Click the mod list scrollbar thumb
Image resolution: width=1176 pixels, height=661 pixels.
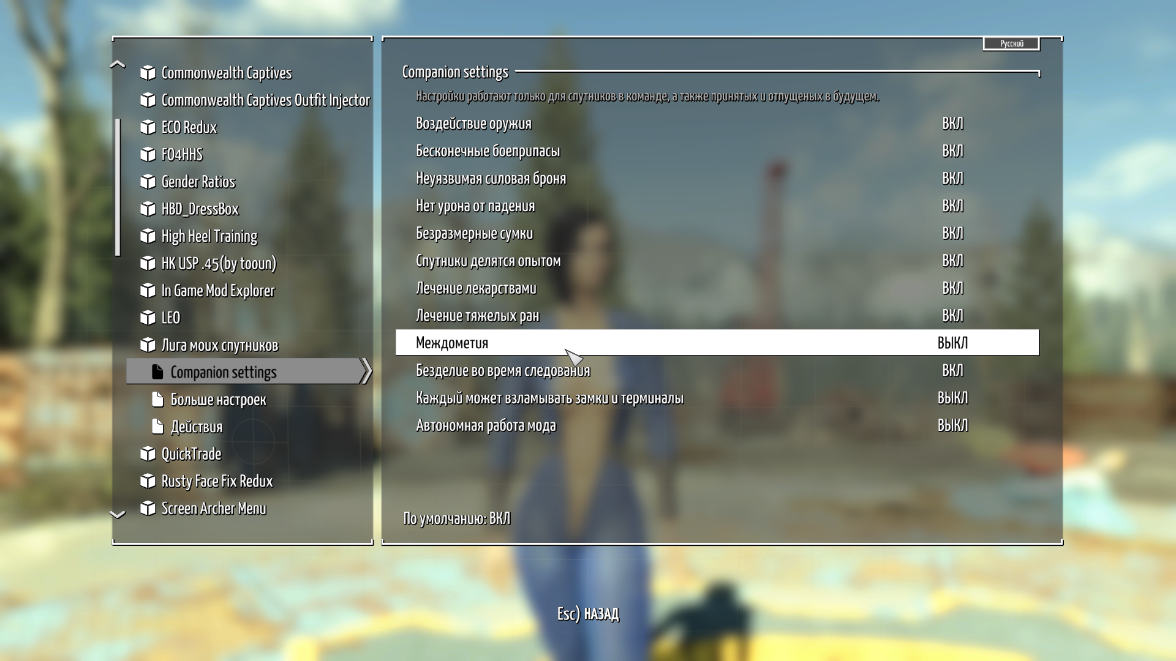coord(118,187)
